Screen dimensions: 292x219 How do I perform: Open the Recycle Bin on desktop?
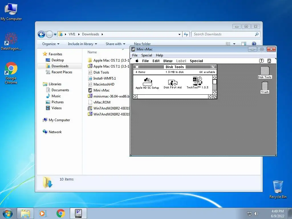click(x=278, y=189)
